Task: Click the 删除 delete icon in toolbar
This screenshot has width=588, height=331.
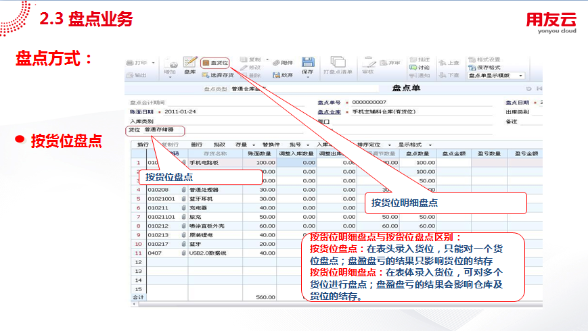Action: (x=244, y=76)
